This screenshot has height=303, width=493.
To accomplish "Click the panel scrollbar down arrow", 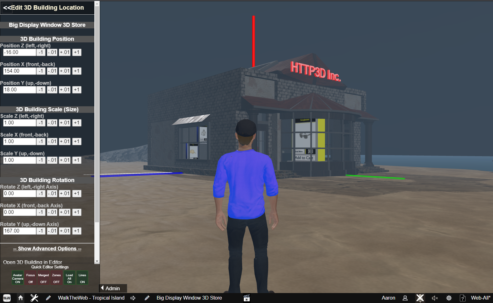I will tap(97, 261).
